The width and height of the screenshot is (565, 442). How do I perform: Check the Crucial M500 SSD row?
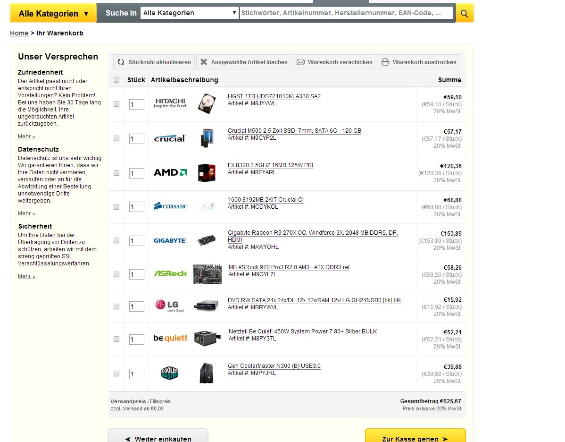click(116, 138)
